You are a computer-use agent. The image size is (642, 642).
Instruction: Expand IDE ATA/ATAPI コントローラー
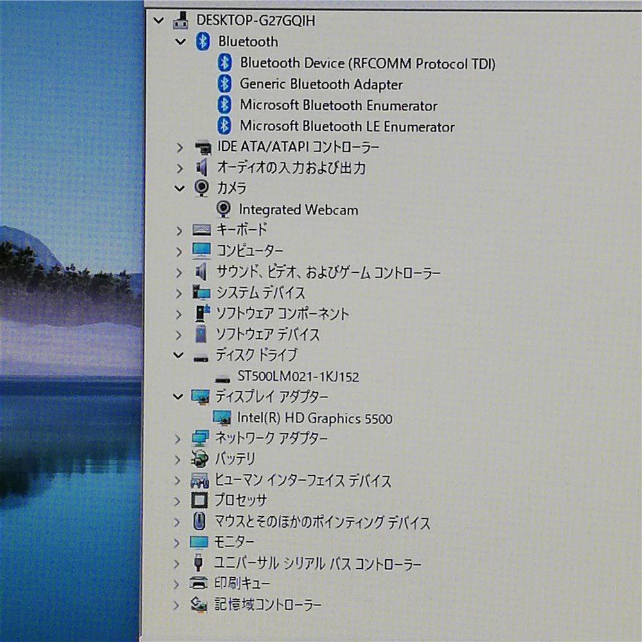[179, 148]
